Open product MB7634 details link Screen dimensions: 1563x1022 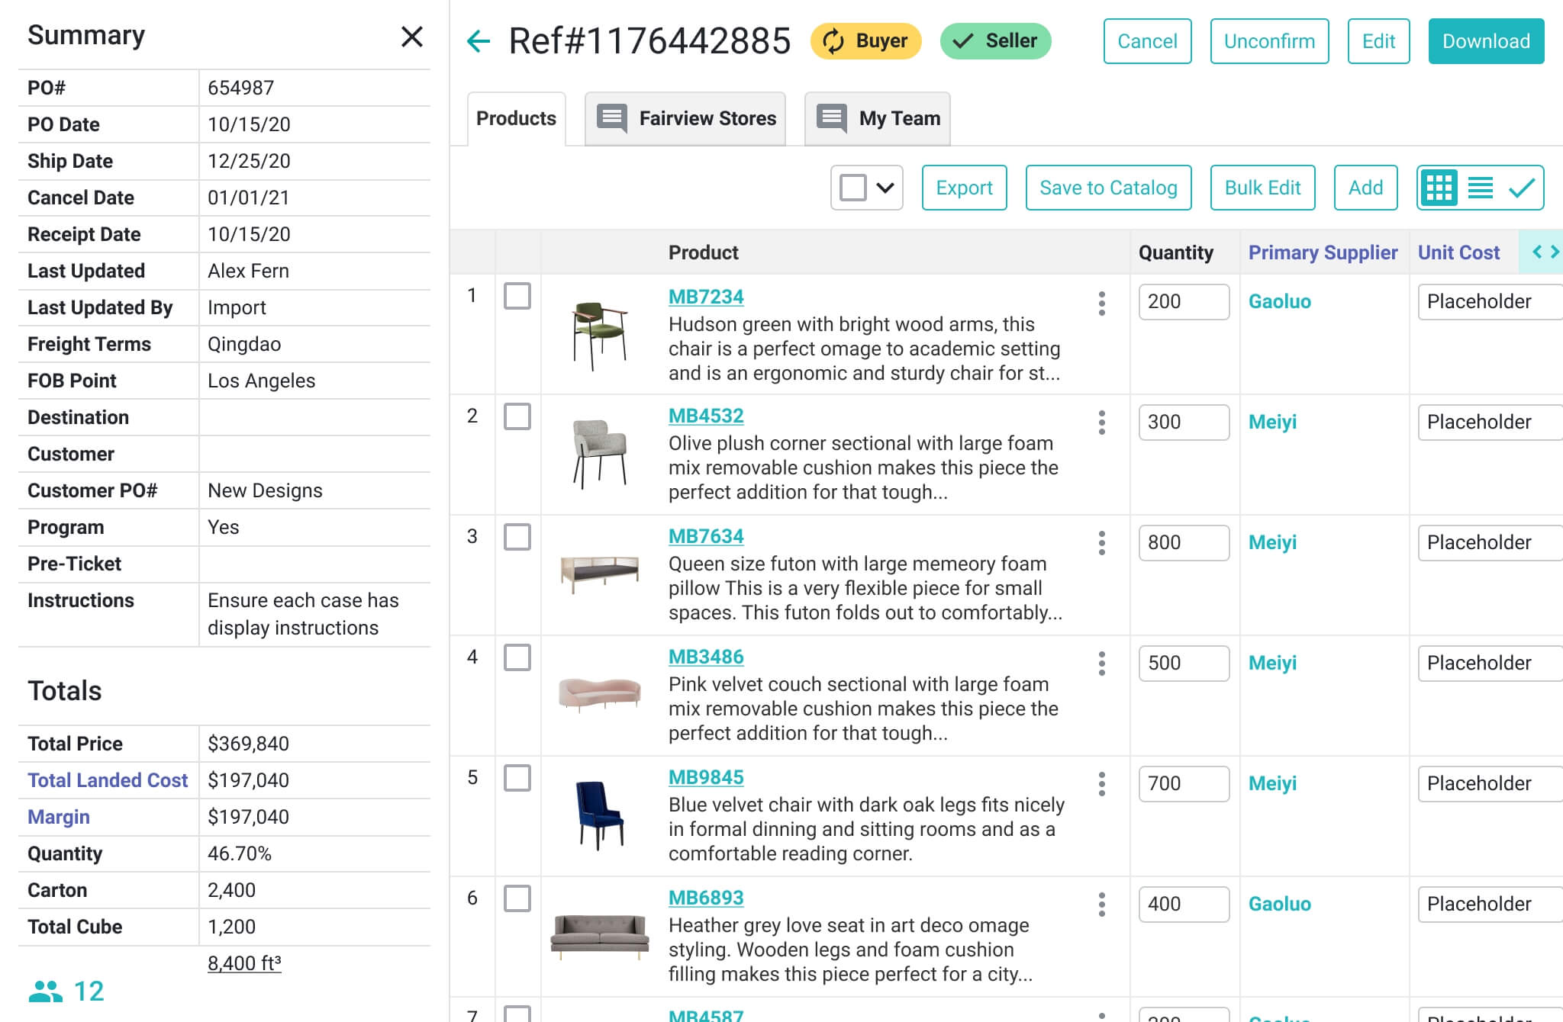[x=705, y=536]
